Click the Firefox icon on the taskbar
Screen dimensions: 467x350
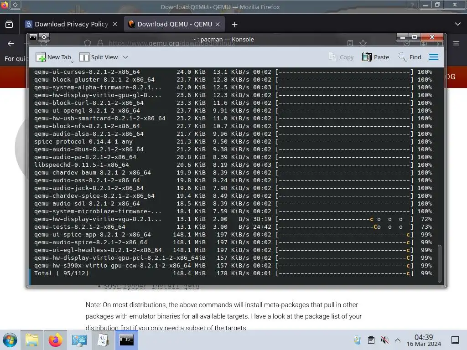pyautogui.click(x=55, y=340)
